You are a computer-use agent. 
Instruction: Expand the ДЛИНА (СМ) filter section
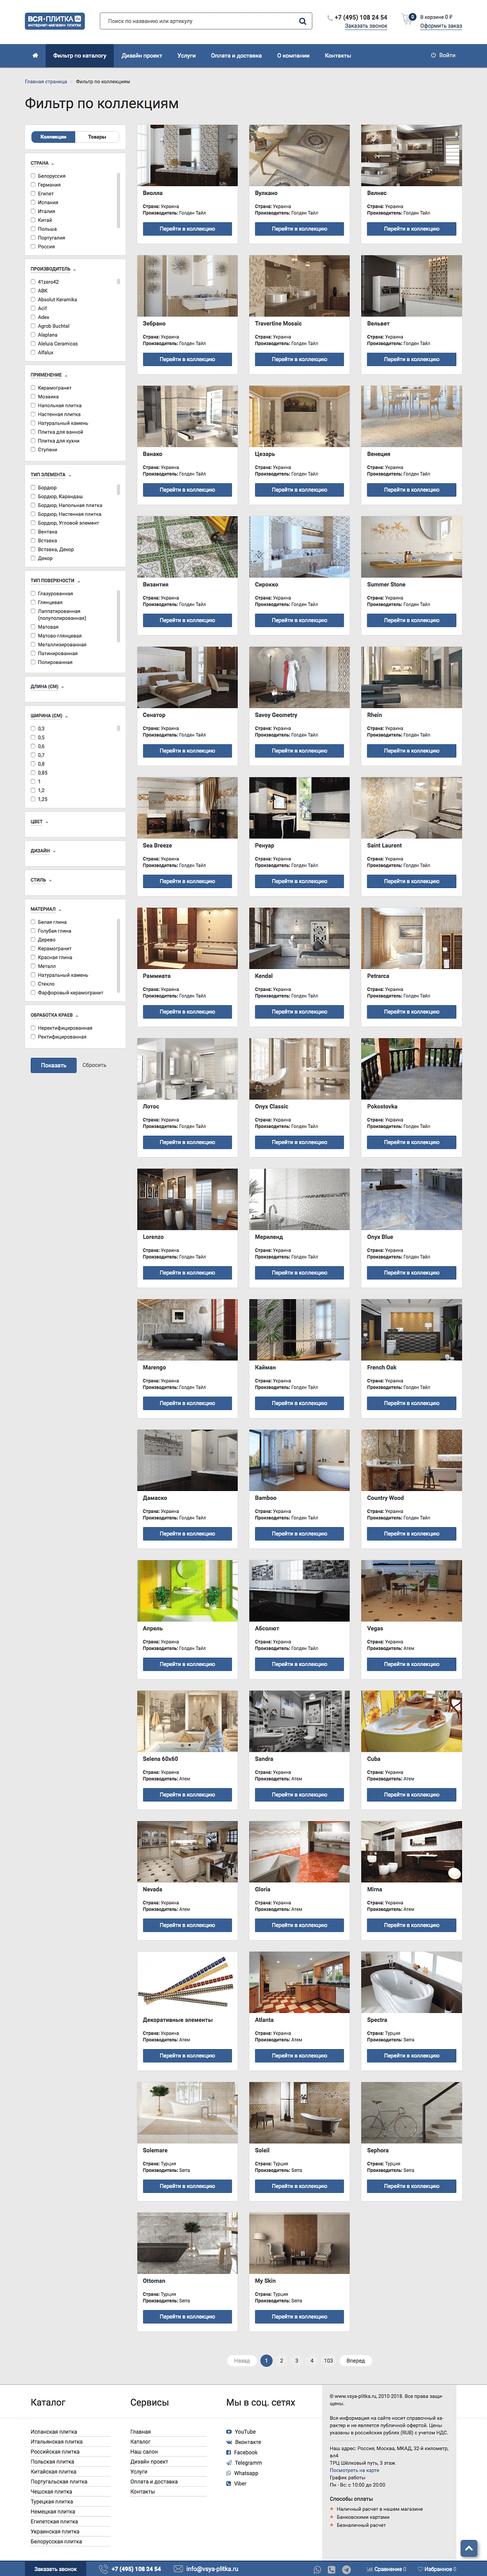click(47, 686)
